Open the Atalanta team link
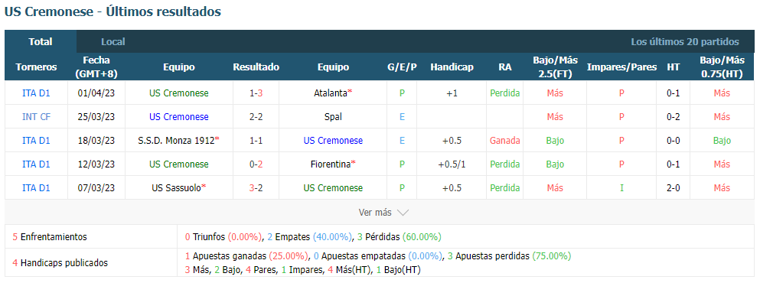The height and width of the screenshot is (283, 760). (331, 93)
